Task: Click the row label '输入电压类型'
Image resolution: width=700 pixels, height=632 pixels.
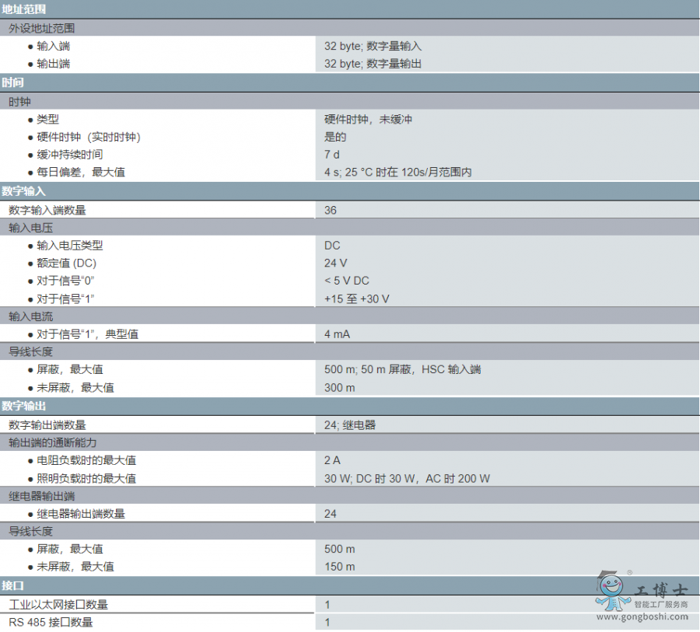Action: point(70,246)
